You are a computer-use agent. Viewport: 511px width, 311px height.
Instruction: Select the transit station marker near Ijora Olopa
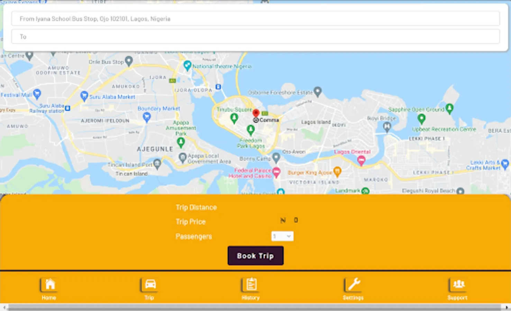(218, 87)
